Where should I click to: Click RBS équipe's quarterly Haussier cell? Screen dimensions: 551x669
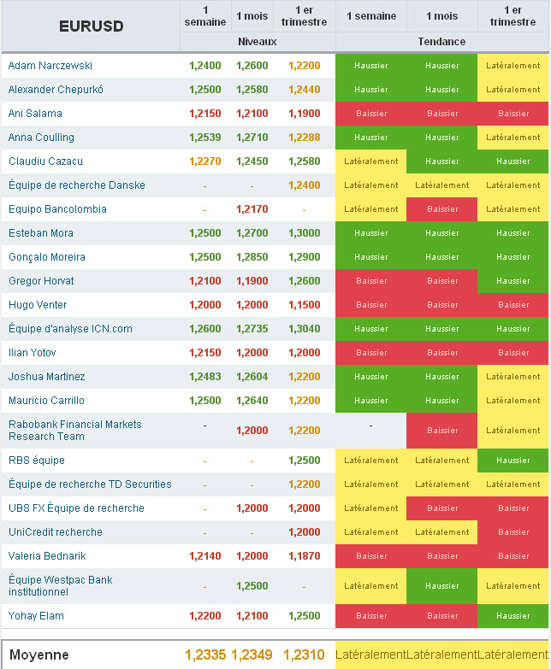[513, 460]
